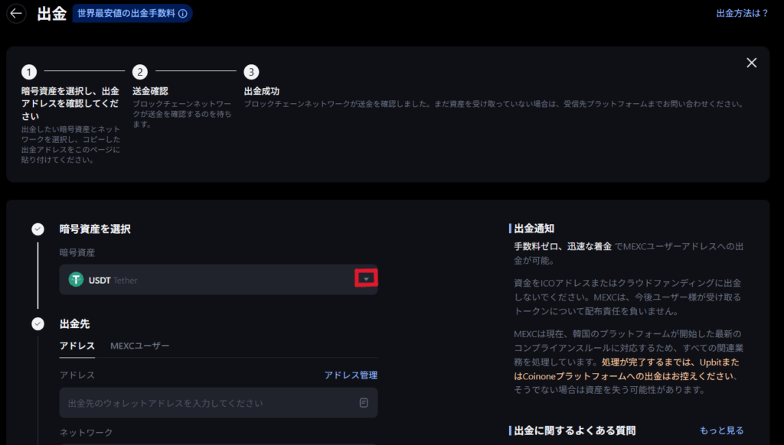The image size is (784, 445).
Task: Click the step 1 circle icon
Action: (x=28, y=72)
